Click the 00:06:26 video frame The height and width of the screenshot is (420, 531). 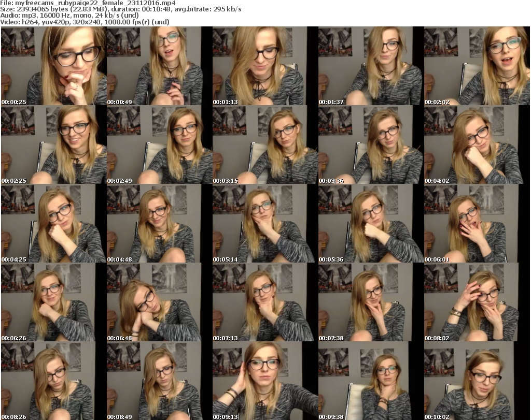pos(54,302)
